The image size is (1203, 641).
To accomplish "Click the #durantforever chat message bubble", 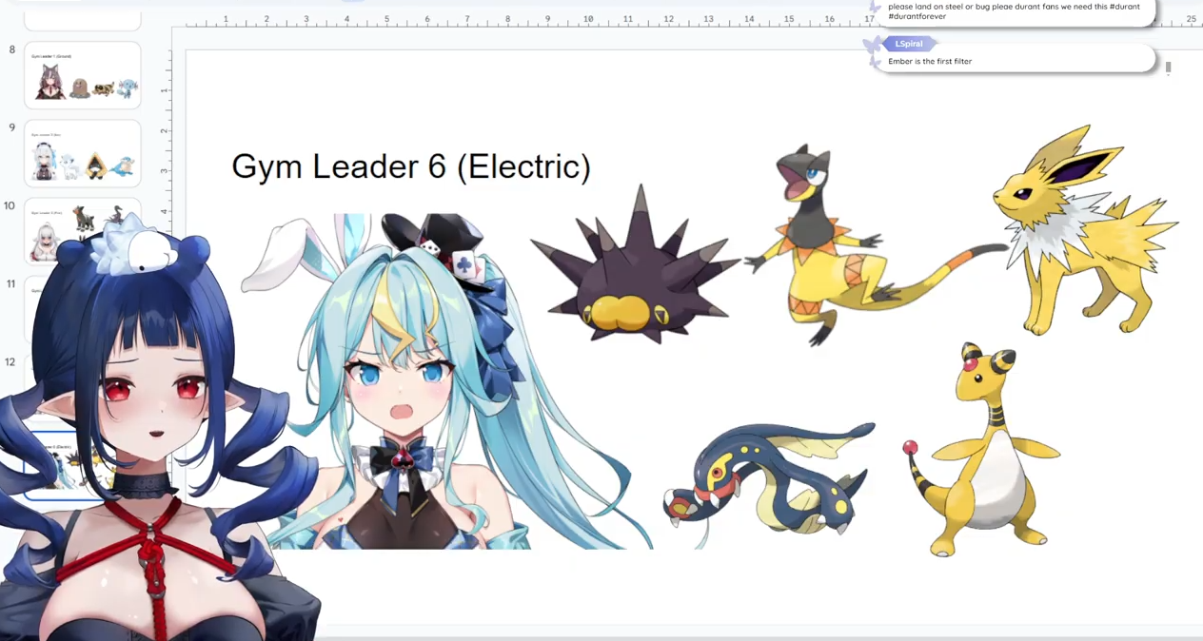I will pos(1014,11).
